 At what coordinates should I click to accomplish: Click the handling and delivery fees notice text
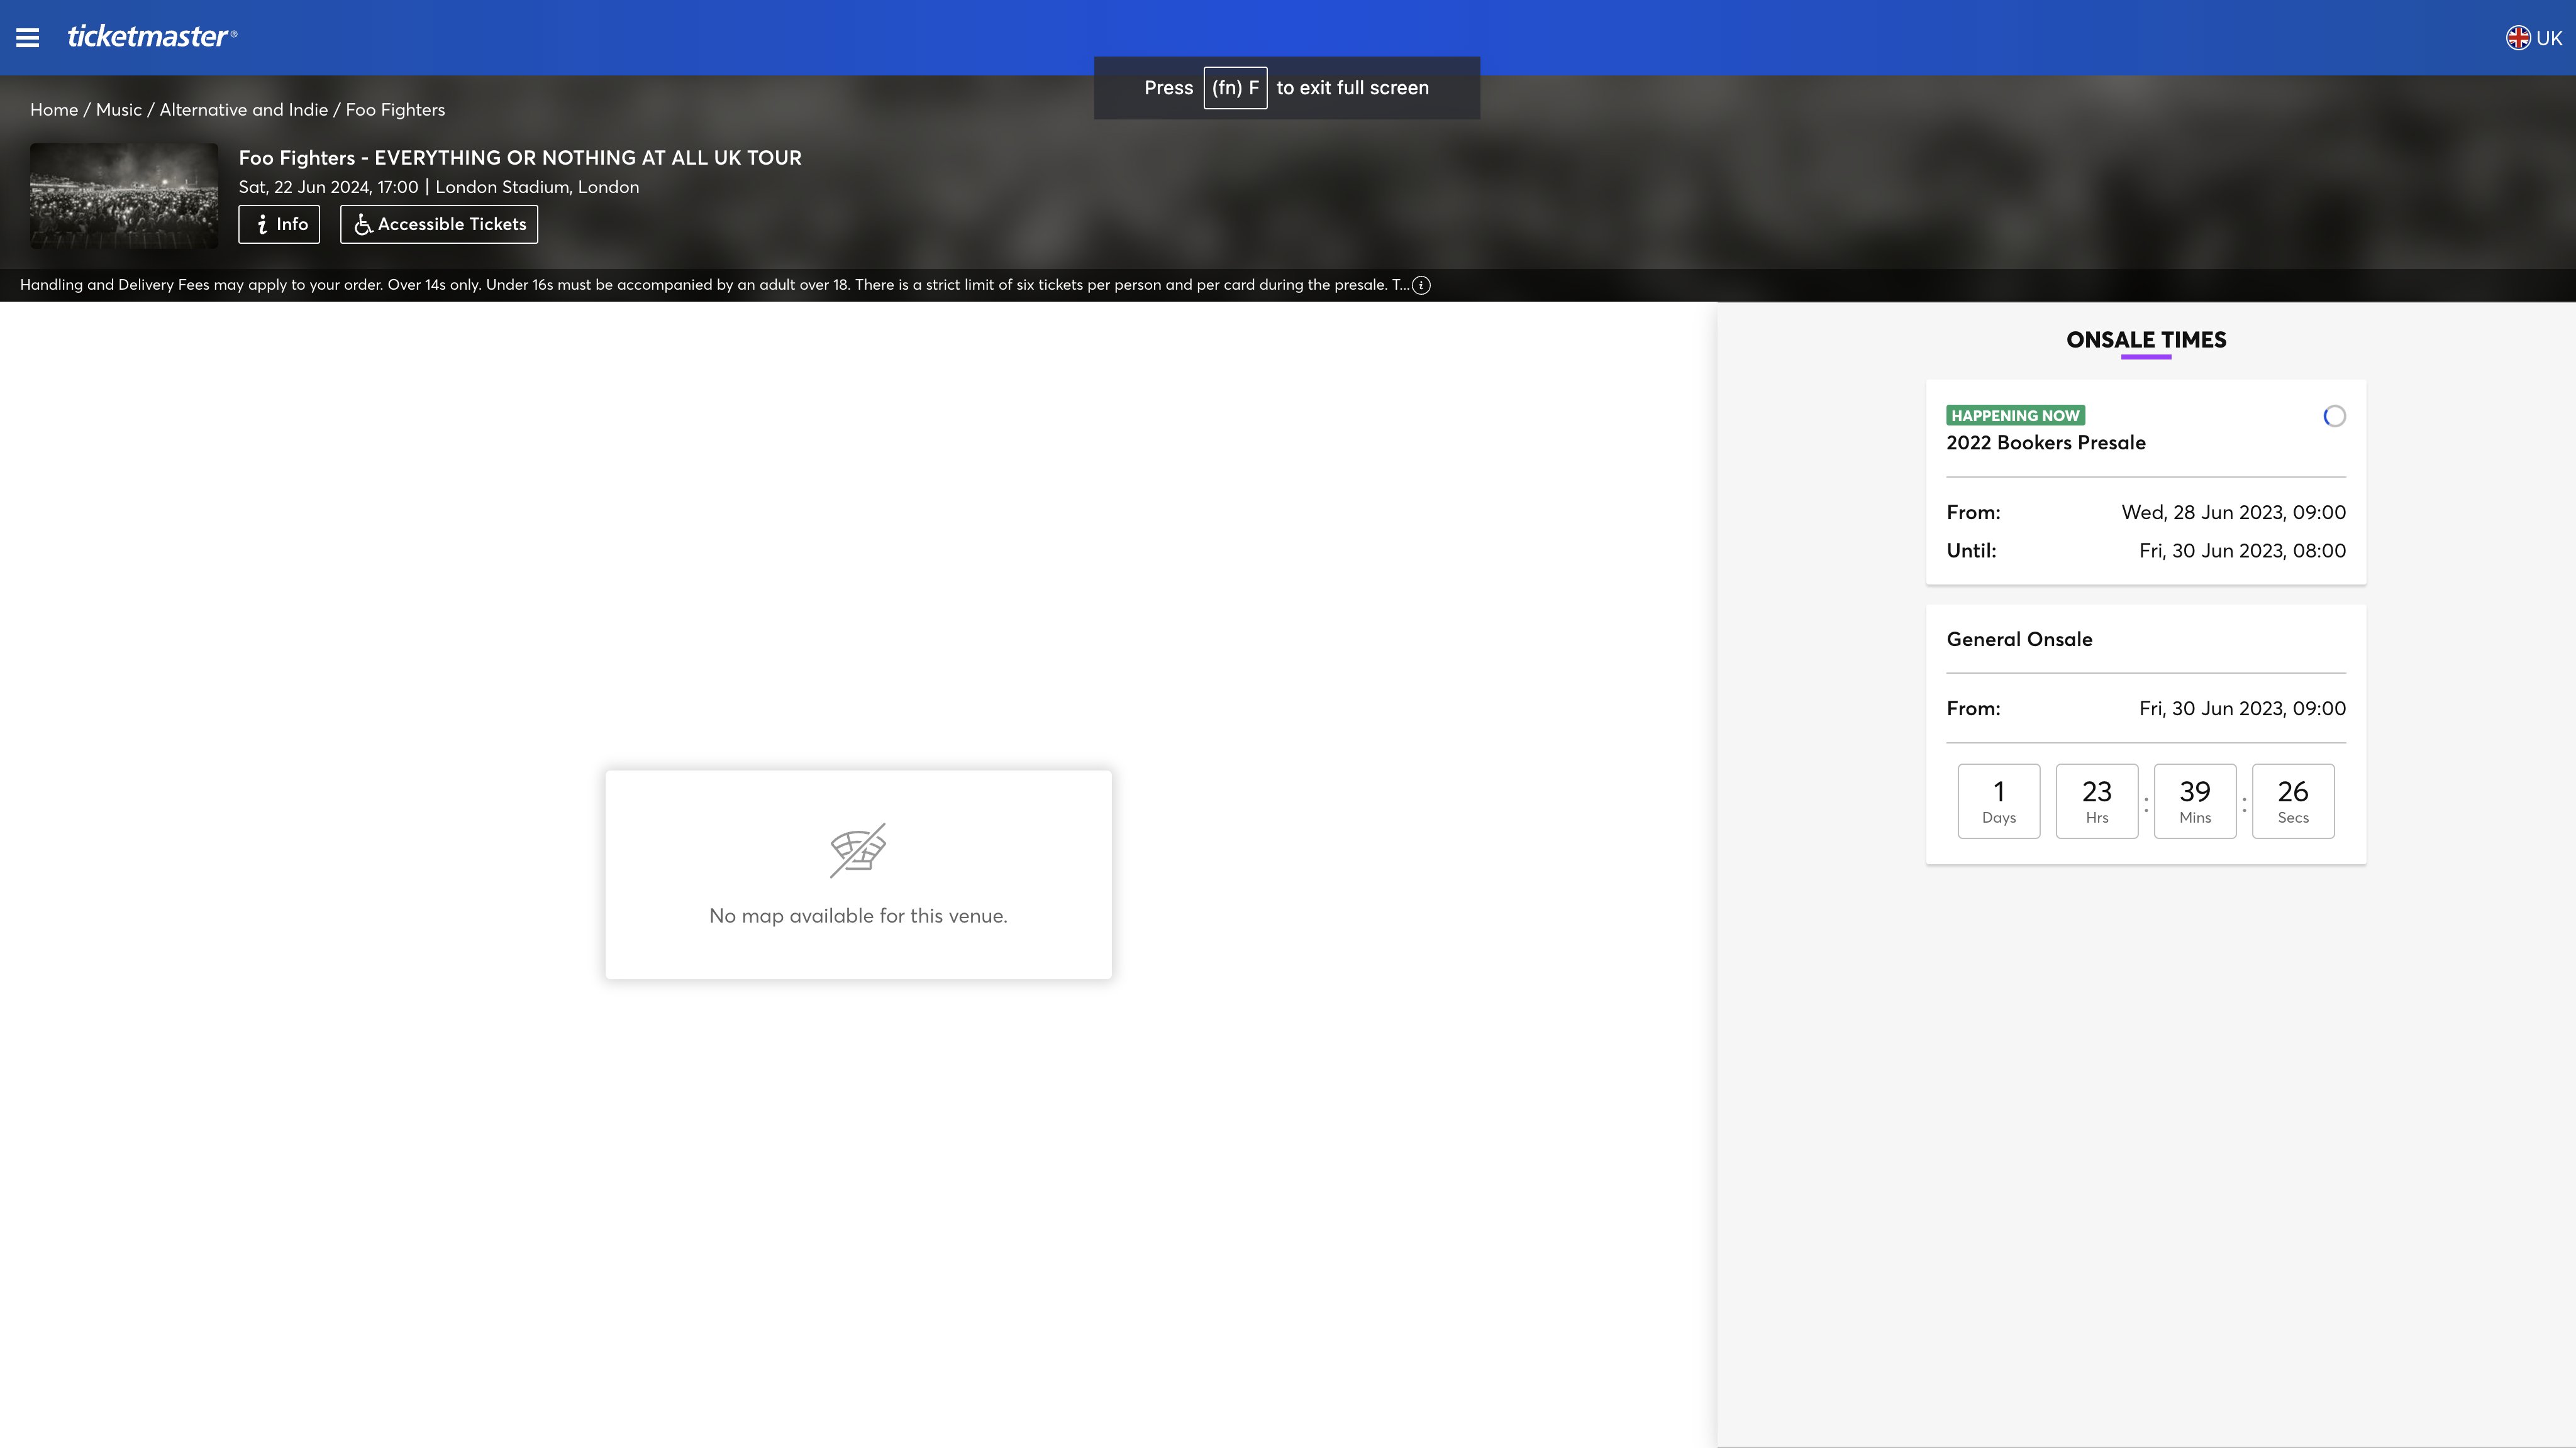pyautogui.click(x=714, y=286)
